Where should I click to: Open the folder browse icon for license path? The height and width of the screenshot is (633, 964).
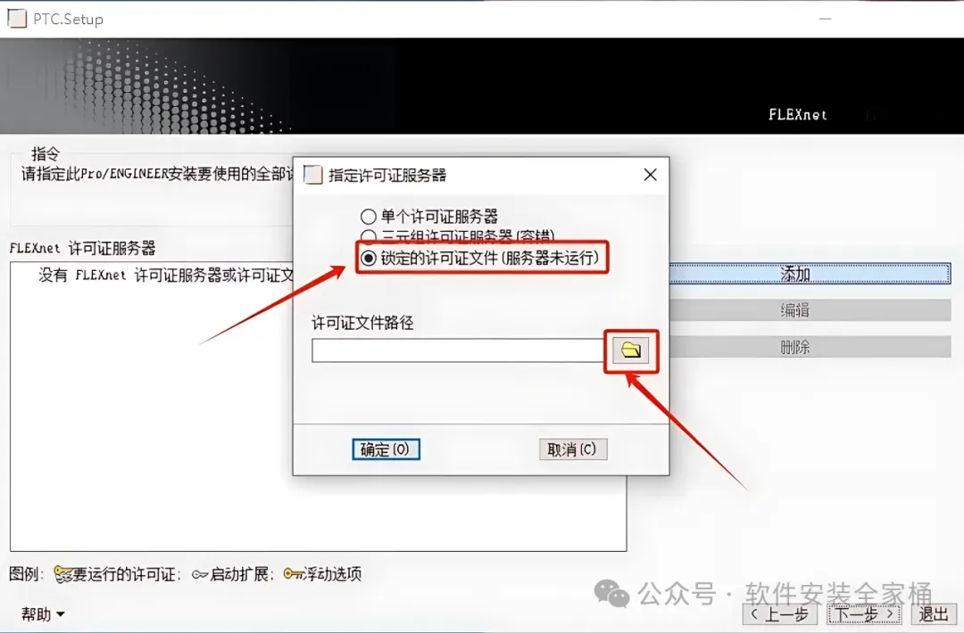[631, 350]
